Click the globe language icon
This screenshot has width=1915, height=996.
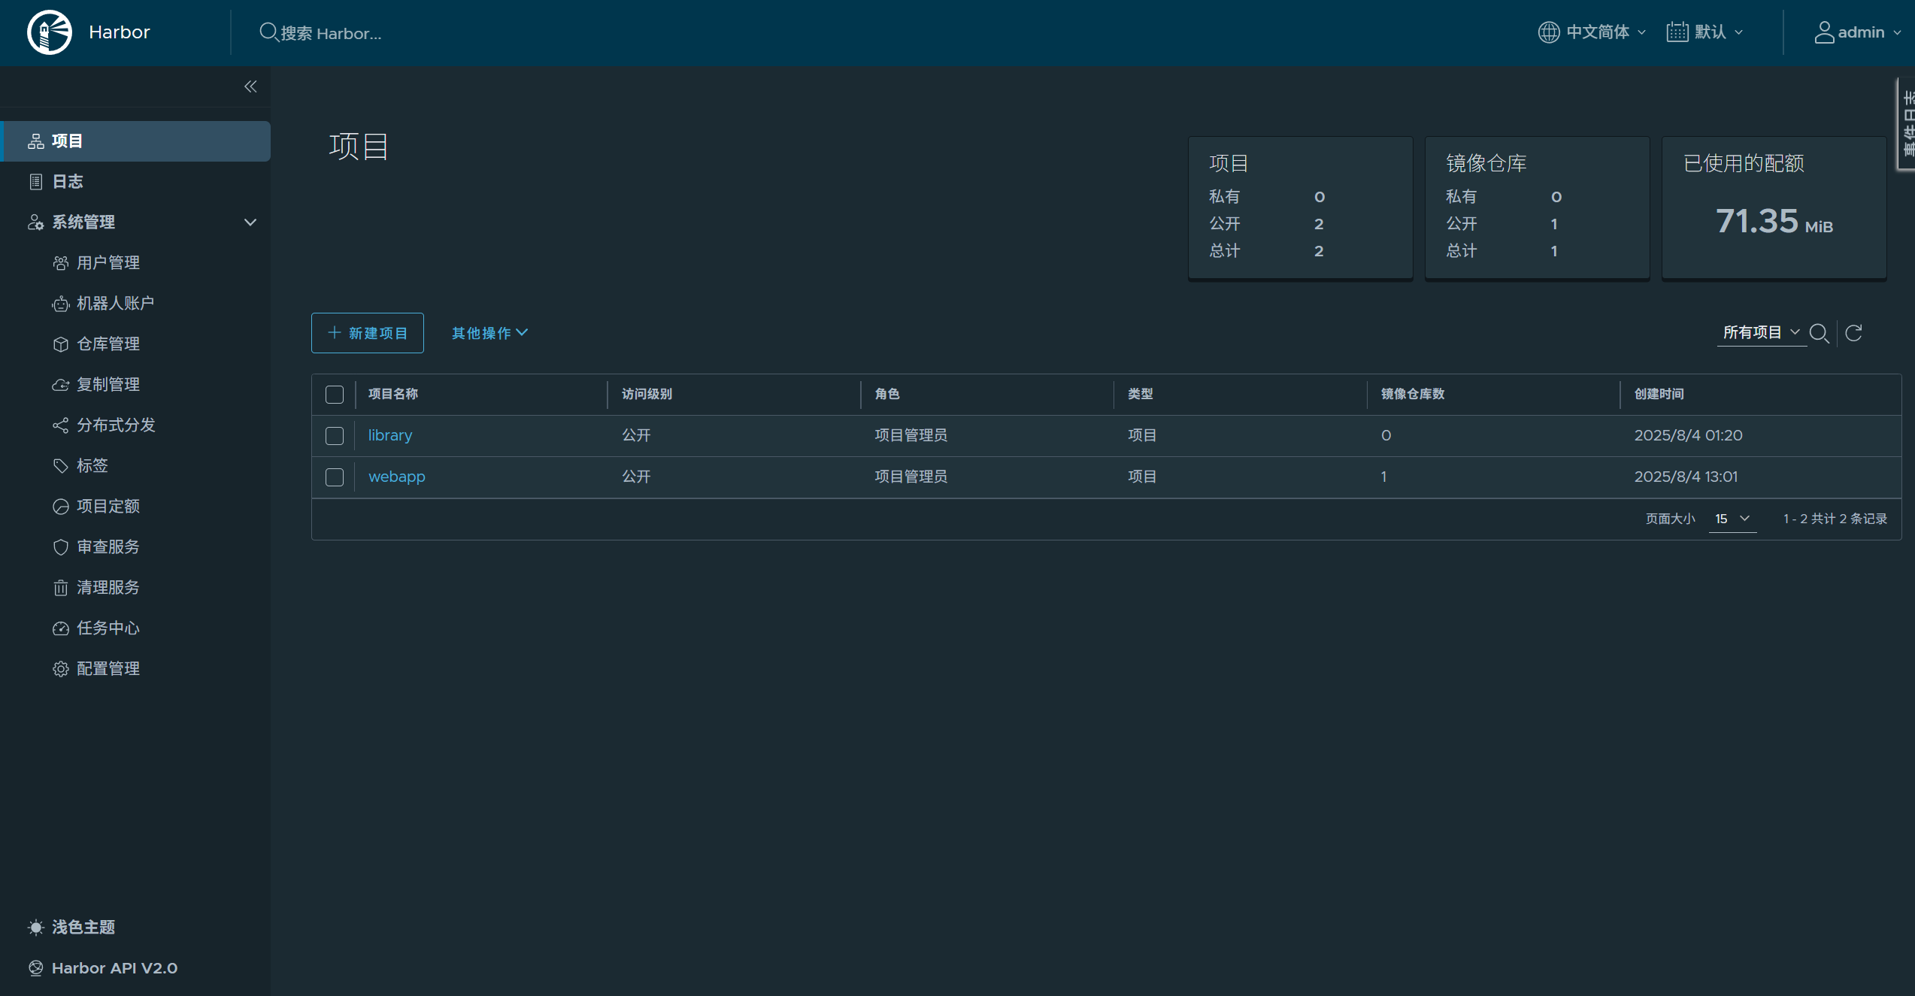coord(1549,32)
